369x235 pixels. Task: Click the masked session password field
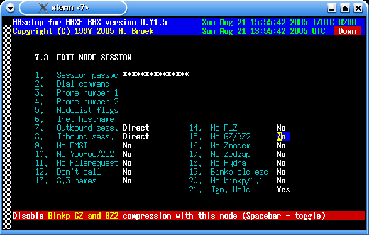[156, 75]
